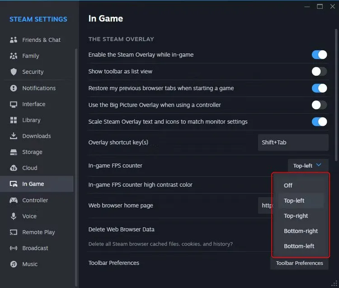Open the Toolbar Preferences button
Image resolution: width=339 pixels, height=288 pixels.
pos(299,263)
